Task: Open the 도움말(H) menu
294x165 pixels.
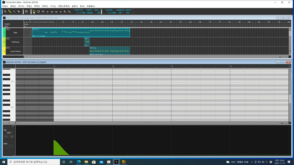Action: click(91, 6)
